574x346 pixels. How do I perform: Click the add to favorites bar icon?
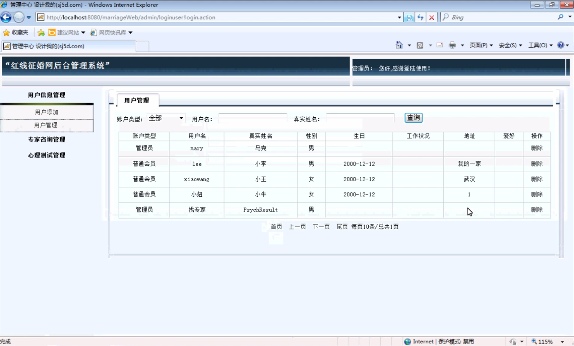click(x=41, y=33)
